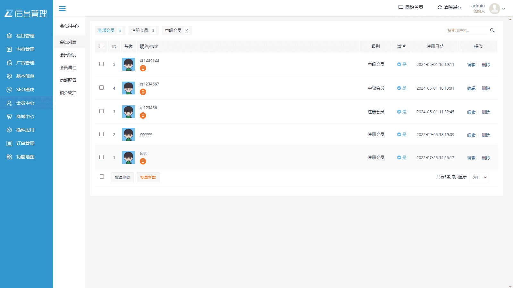
Task: Click the search magnifier icon
Action: pos(492,30)
